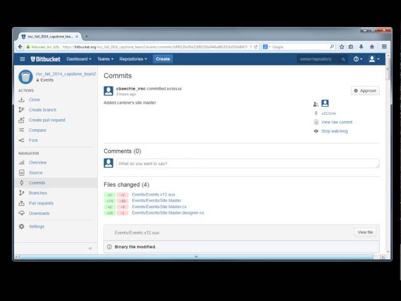Click the Create button in the header
The height and width of the screenshot is (301, 401).
163,59
